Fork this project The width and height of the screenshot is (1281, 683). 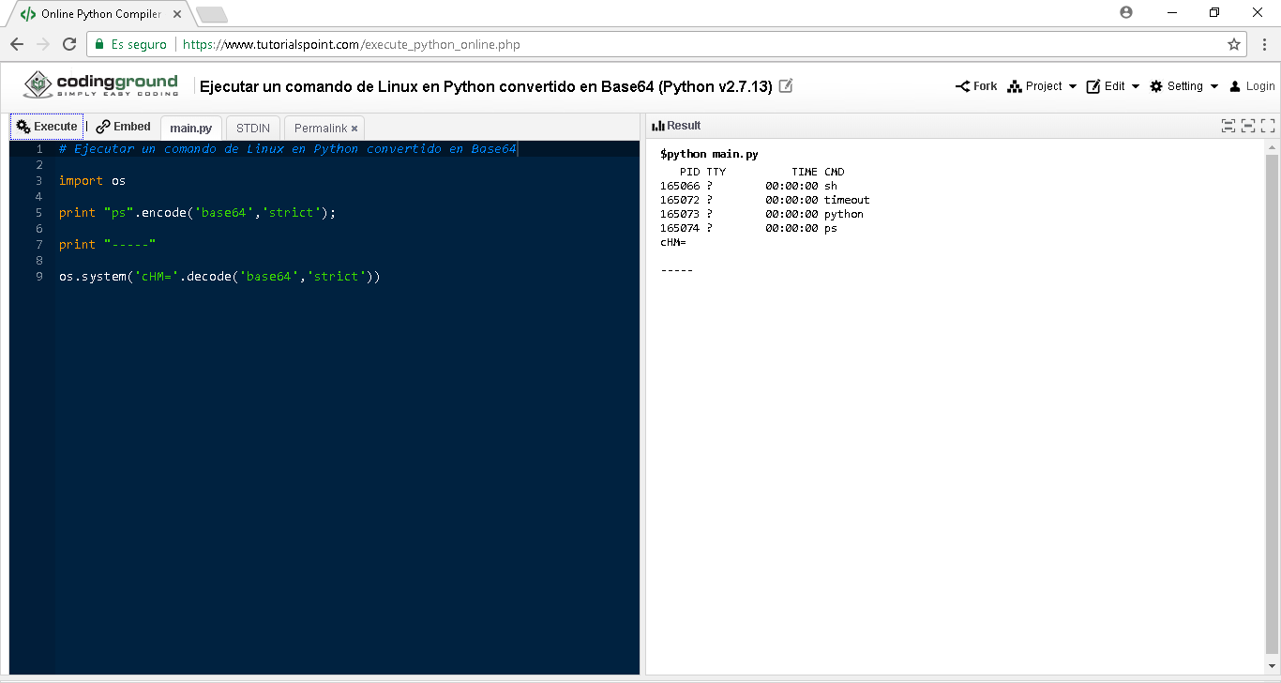coord(976,86)
